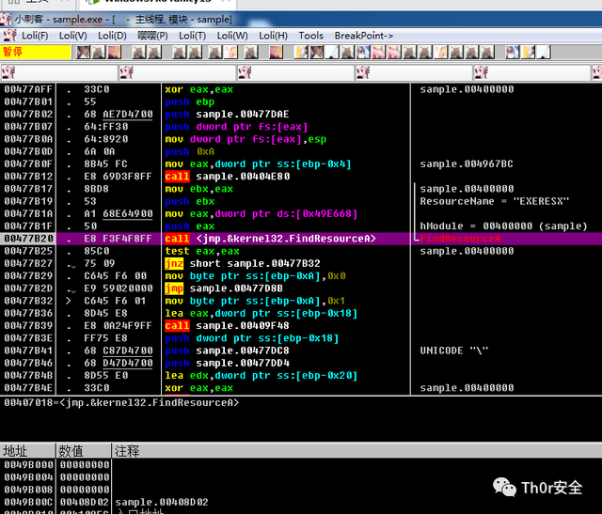Open the Loli(W) menu
Viewport: 602px width, 514px height.
point(232,36)
